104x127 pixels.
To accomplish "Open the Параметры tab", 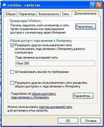I will (27, 14).
